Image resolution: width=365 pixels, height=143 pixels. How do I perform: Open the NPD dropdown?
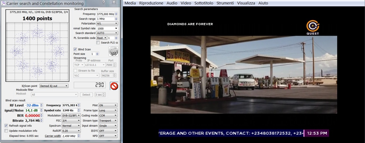[108, 136]
